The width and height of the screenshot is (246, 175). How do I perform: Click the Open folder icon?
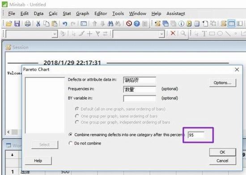point(9,24)
